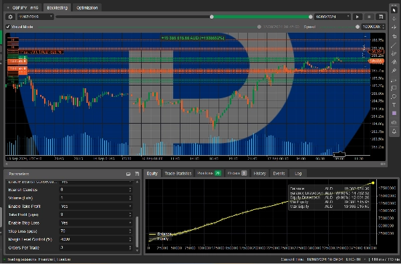Open the Events tab

279,174
